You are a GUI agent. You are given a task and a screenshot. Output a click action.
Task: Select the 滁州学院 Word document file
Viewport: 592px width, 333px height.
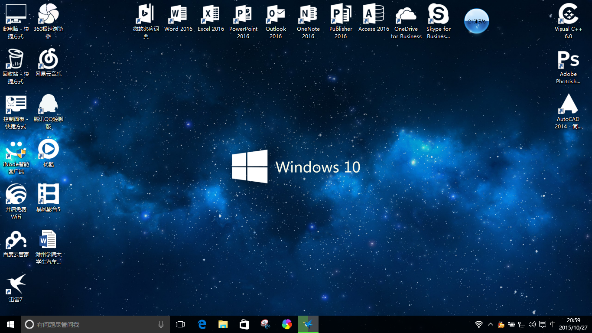click(x=49, y=247)
